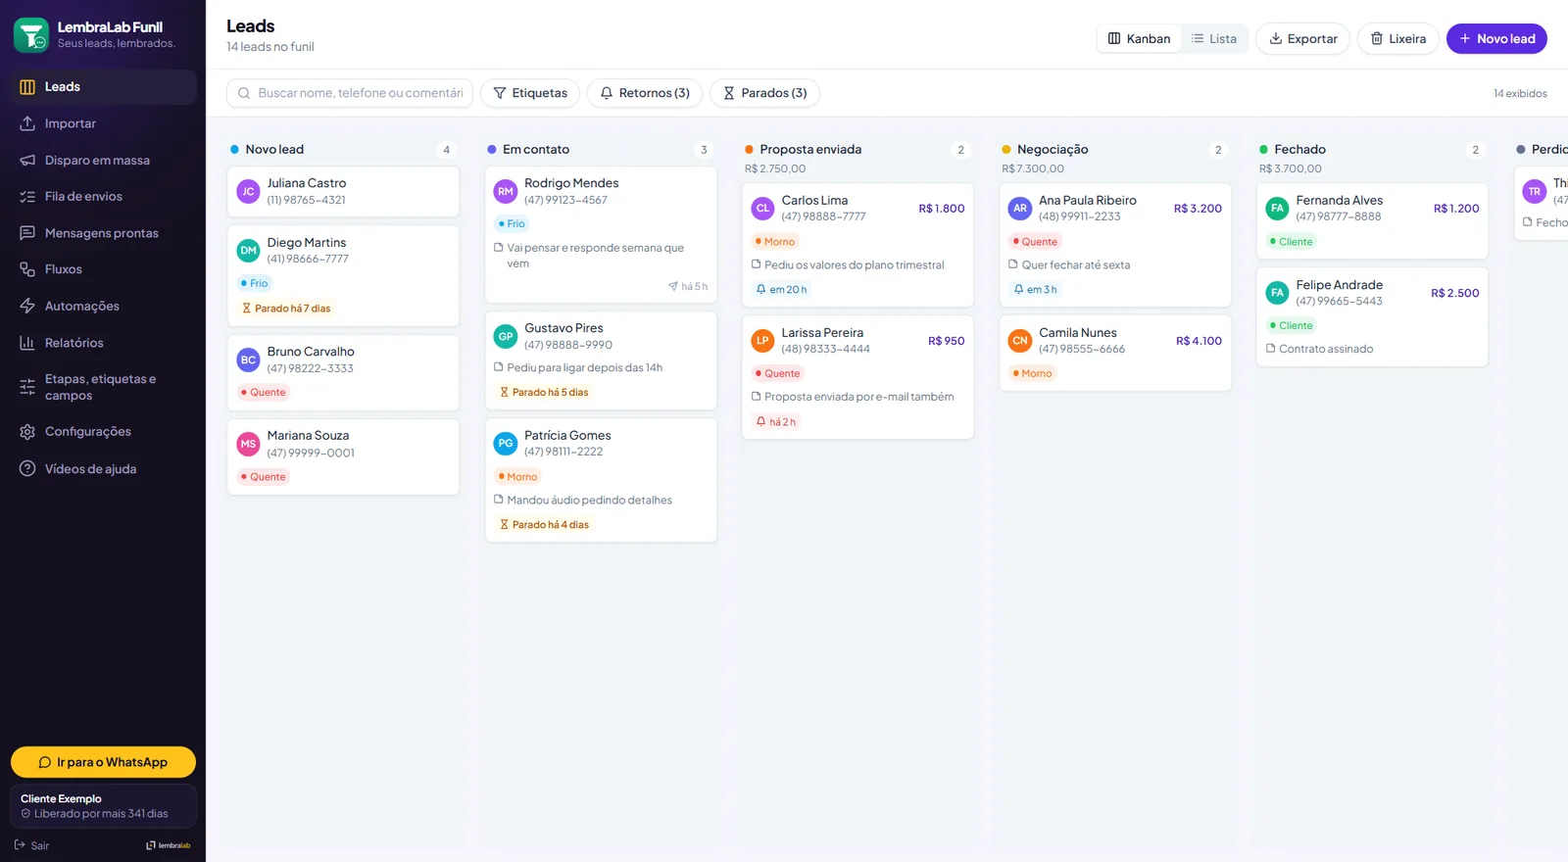
Task: Click Parado há 5 dias badge
Action: [544, 393]
